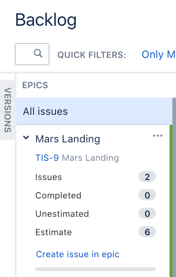Click the epic progress bar
Image resolution: width=176 pixels, height=277 pixels.
pyautogui.click(x=95, y=269)
